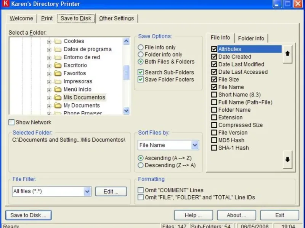Expand the Datos de programa node
This screenshot has width=305, height=228.
(49, 50)
